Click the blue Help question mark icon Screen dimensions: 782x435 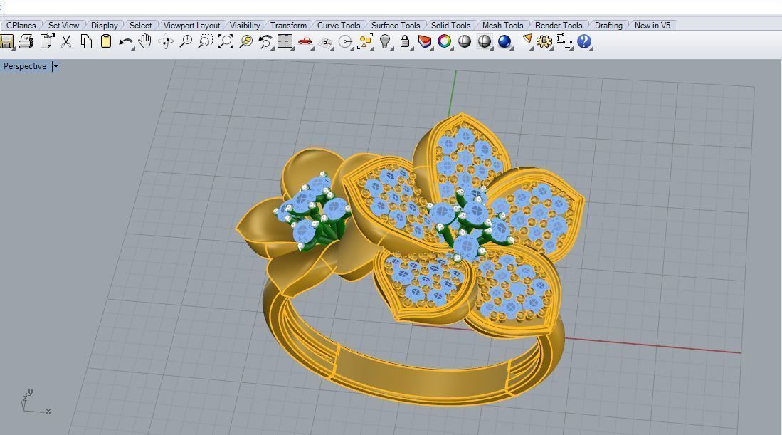click(584, 41)
